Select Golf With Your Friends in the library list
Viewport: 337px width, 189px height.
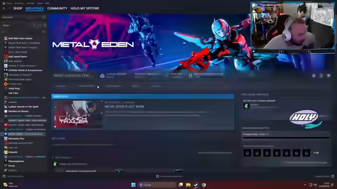pos(20,38)
